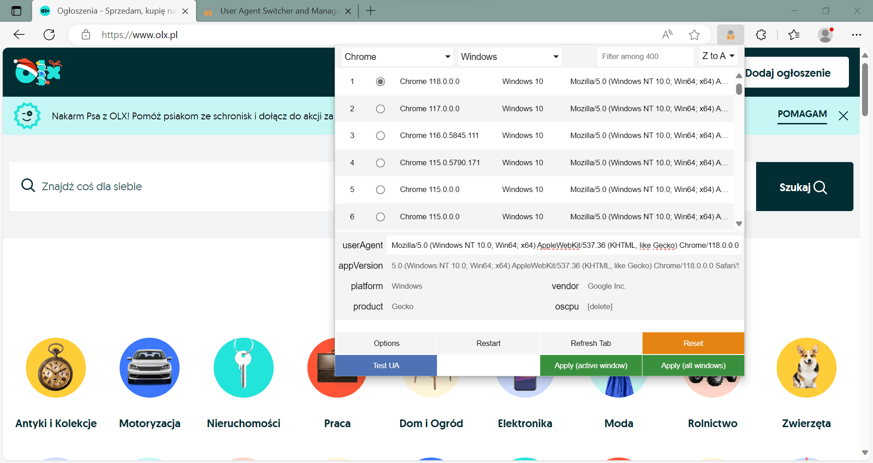Open the Motoryzacja car icon
Screen dimensions: 873x463
(x=150, y=368)
